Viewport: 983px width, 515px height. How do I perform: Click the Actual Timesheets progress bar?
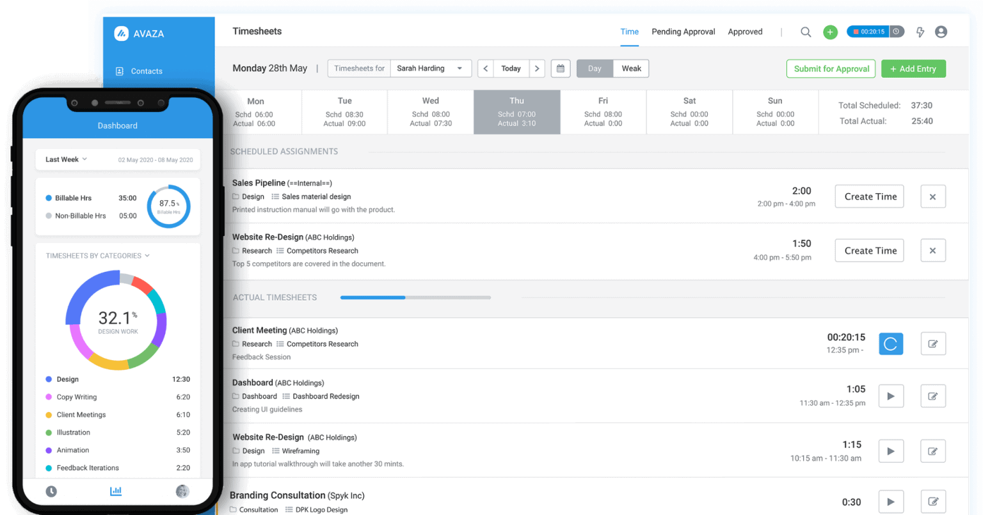pos(415,297)
